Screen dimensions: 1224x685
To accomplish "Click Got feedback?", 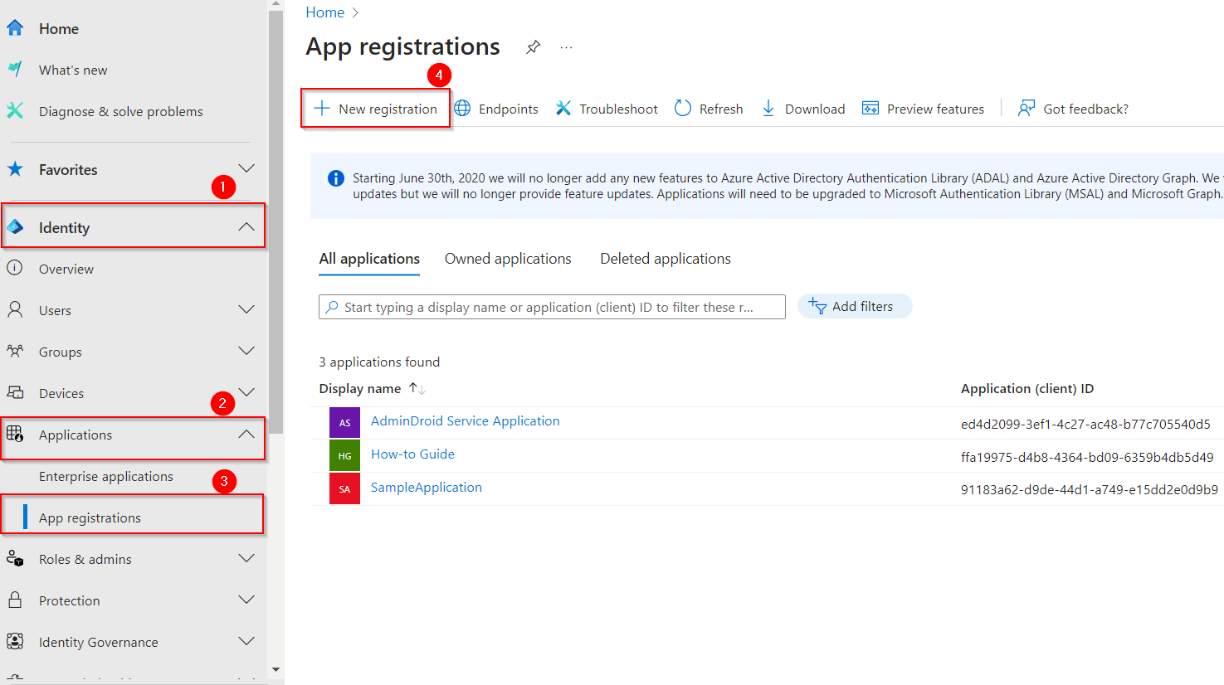I will pyautogui.click(x=1072, y=108).
